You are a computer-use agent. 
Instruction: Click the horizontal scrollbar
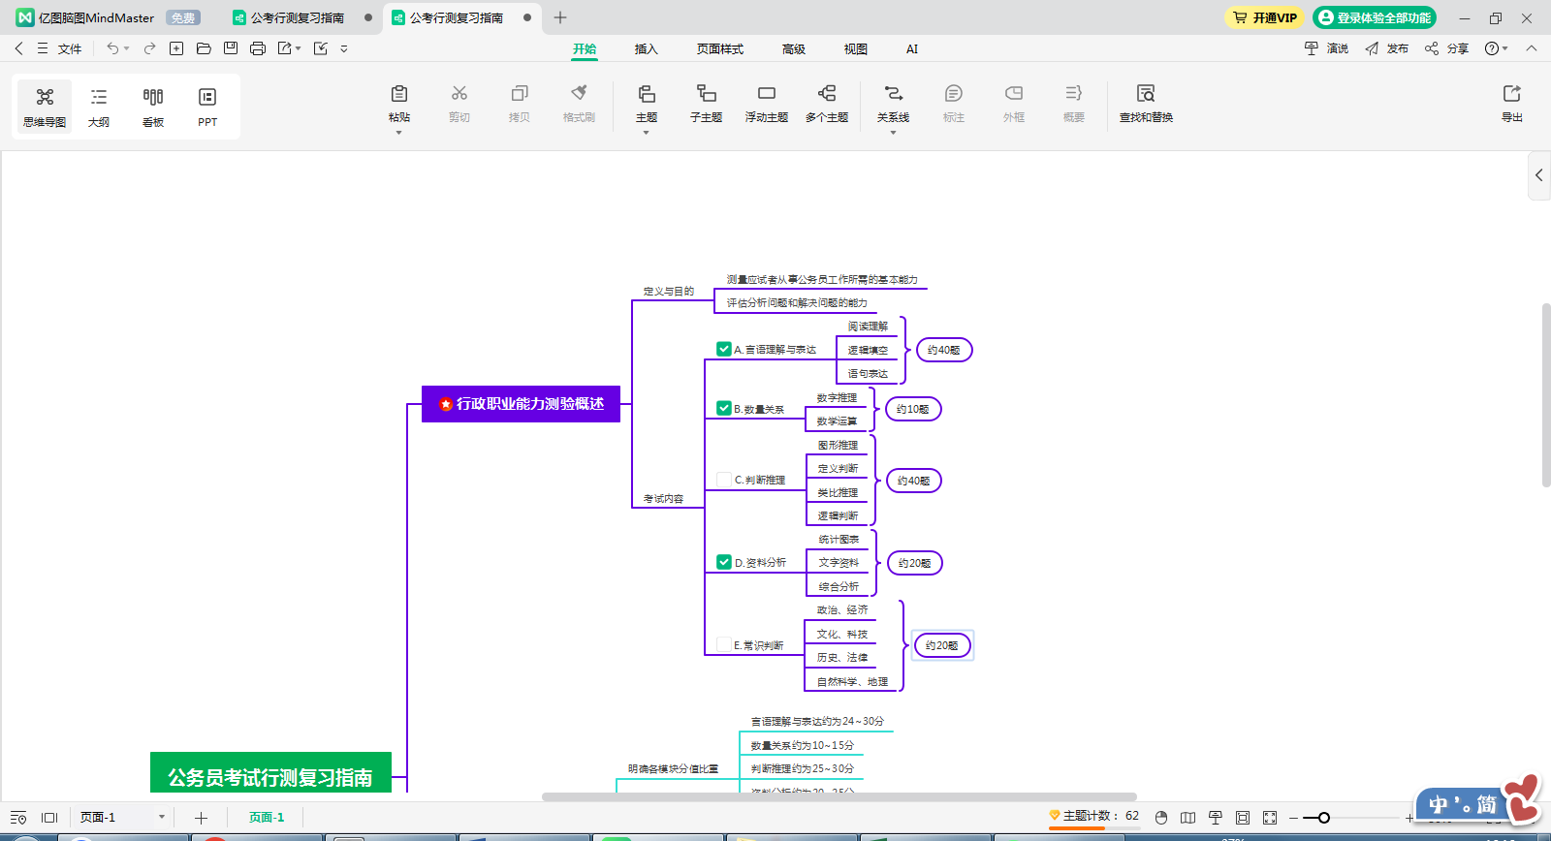click(x=839, y=797)
